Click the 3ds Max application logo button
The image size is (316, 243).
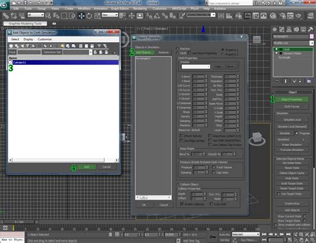[x=4, y=5]
